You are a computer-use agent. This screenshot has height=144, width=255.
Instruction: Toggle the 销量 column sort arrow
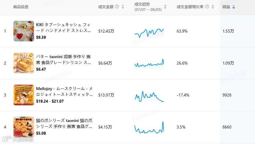(234, 7)
